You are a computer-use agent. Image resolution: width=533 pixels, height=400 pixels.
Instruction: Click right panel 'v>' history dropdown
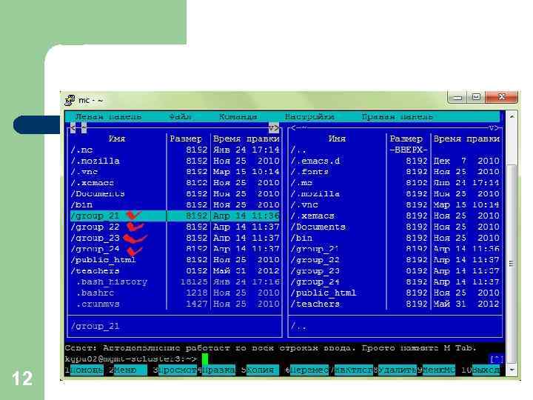click(495, 128)
